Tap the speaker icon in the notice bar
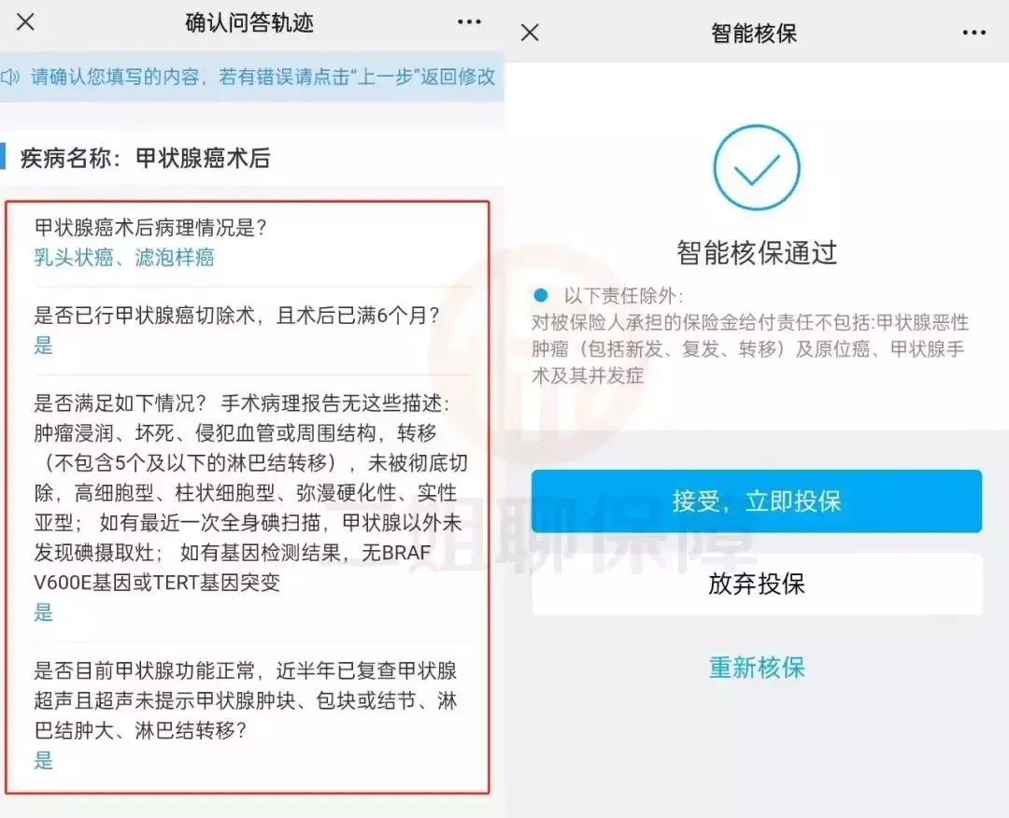This screenshot has height=818, width=1009. tap(9, 78)
